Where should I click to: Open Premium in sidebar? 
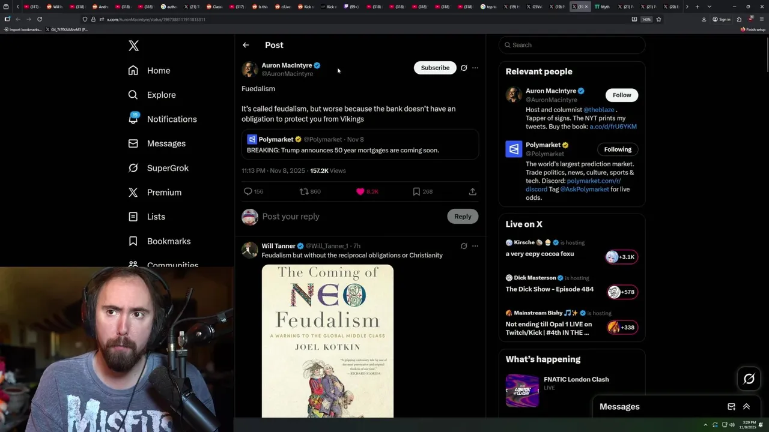click(x=155, y=192)
